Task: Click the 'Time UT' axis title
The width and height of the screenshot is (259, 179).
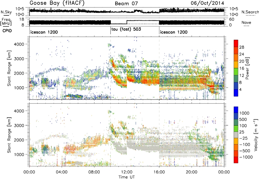Action: pos(127,177)
